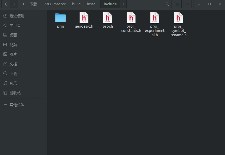Select the include breadcrumb tab
The width and height of the screenshot is (225, 155).
[110, 4]
